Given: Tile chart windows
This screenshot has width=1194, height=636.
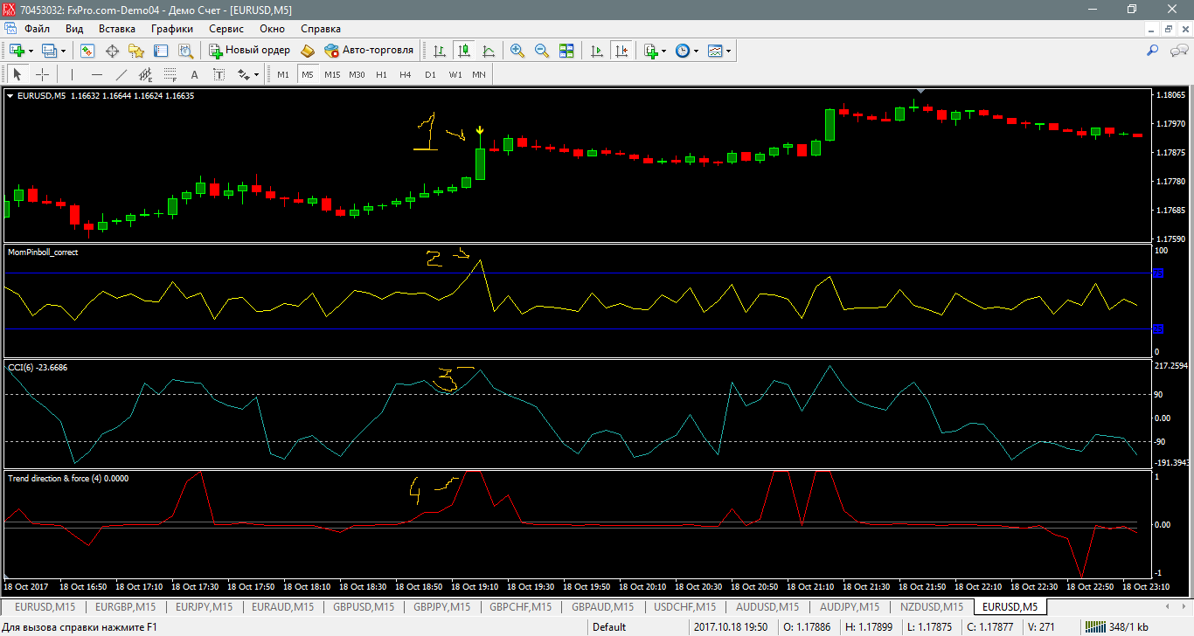Looking at the screenshot, I should point(566,51).
